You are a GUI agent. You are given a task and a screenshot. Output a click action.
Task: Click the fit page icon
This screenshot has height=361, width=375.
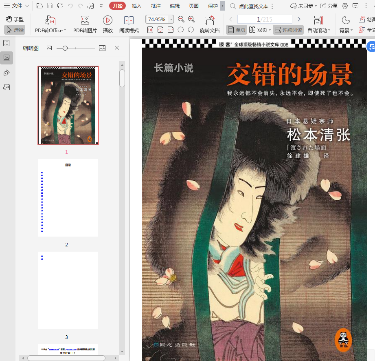pos(160,30)
